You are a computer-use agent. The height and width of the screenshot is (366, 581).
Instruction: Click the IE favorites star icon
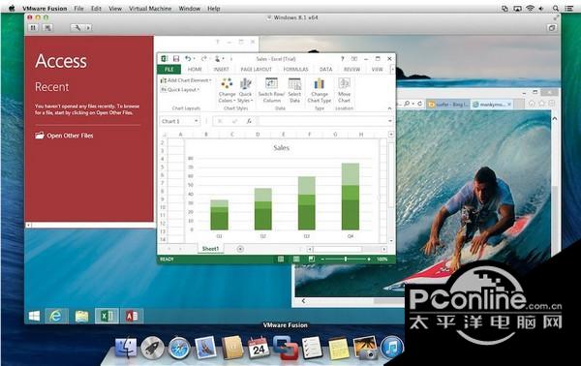[541, 104]
